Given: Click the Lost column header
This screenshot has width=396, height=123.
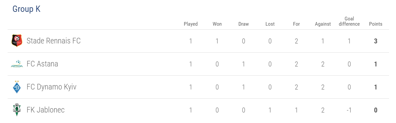Looking at the screenshot, I should point(270,24).
